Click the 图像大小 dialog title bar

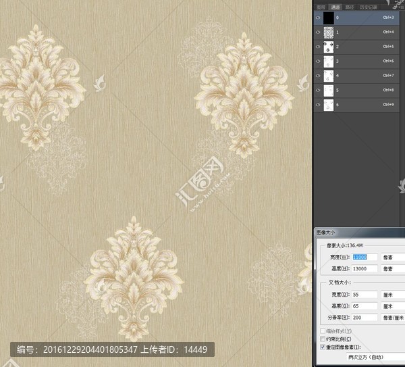point(360,233)
